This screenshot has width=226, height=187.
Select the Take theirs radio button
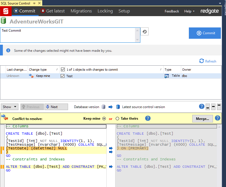(117, 119)
